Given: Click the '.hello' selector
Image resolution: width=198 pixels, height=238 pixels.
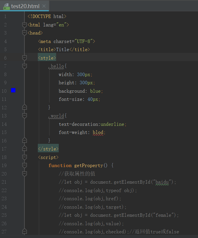Looking at the screenshot, I should click(56, 66).
